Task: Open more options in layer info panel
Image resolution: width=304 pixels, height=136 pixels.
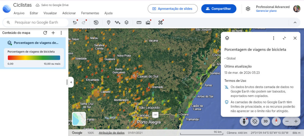Action: (274, 38)
